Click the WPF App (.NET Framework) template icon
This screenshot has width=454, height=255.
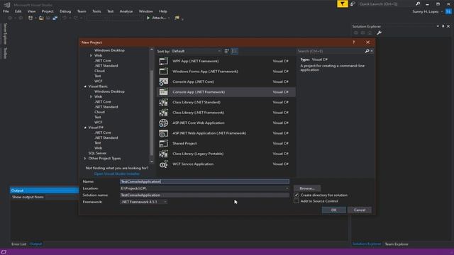163,61
